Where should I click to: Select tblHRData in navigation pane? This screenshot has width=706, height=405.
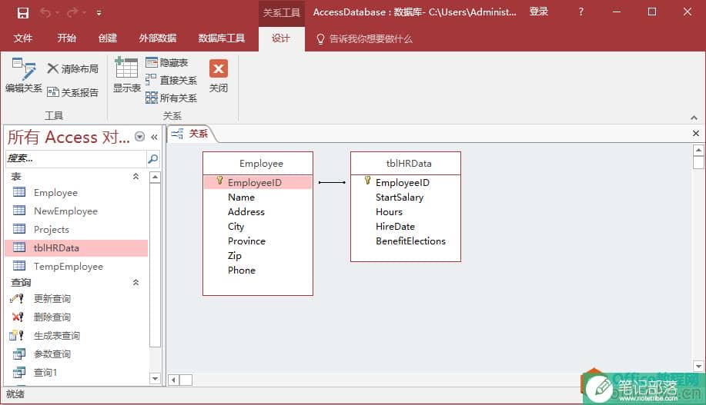click(76, 247)
